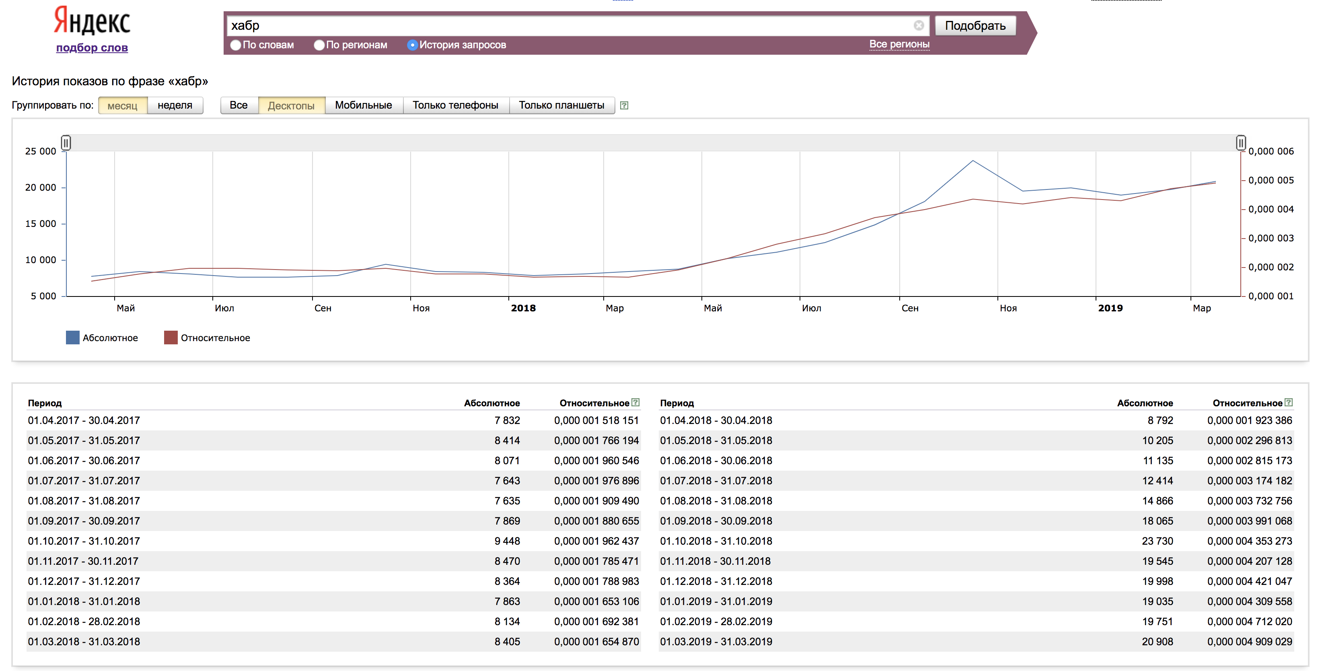
Task: Click period 01.01.2018 - 31.01.2018
Action: click(x=84, y=601)
